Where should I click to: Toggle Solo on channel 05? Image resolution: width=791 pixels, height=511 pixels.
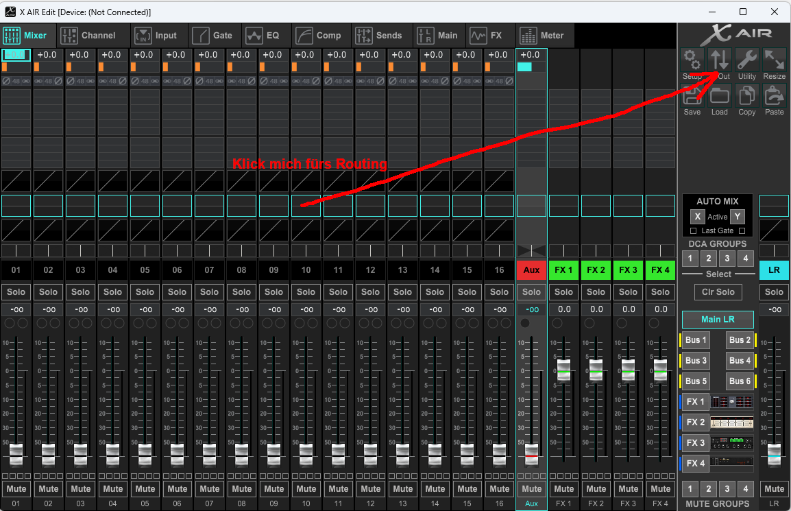pyautogui.click(x=145, y=292)
